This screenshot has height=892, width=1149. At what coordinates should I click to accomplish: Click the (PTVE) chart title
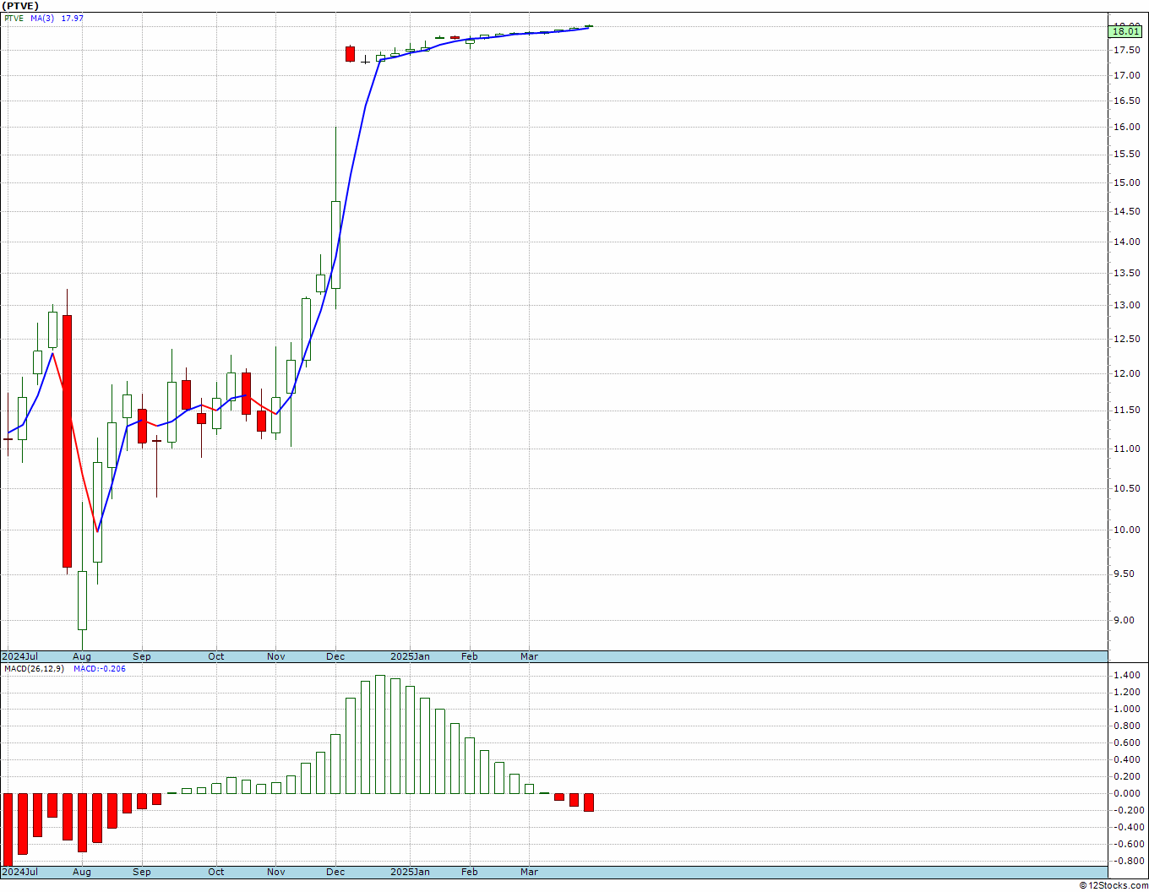coord(19,6)
